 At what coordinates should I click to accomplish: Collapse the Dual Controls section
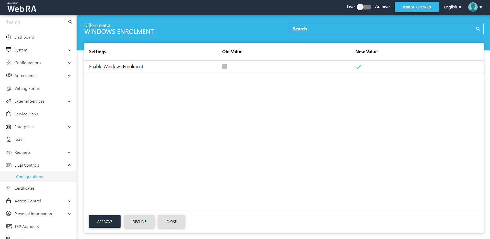coord(69,165)
